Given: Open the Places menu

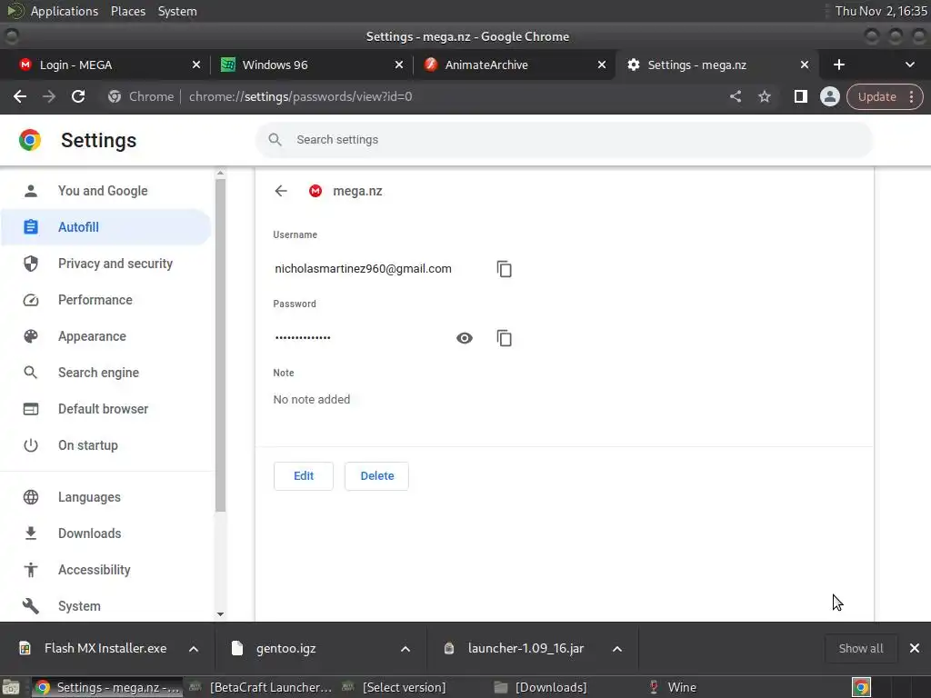Looking at the screenshot, I should point(127,11).
